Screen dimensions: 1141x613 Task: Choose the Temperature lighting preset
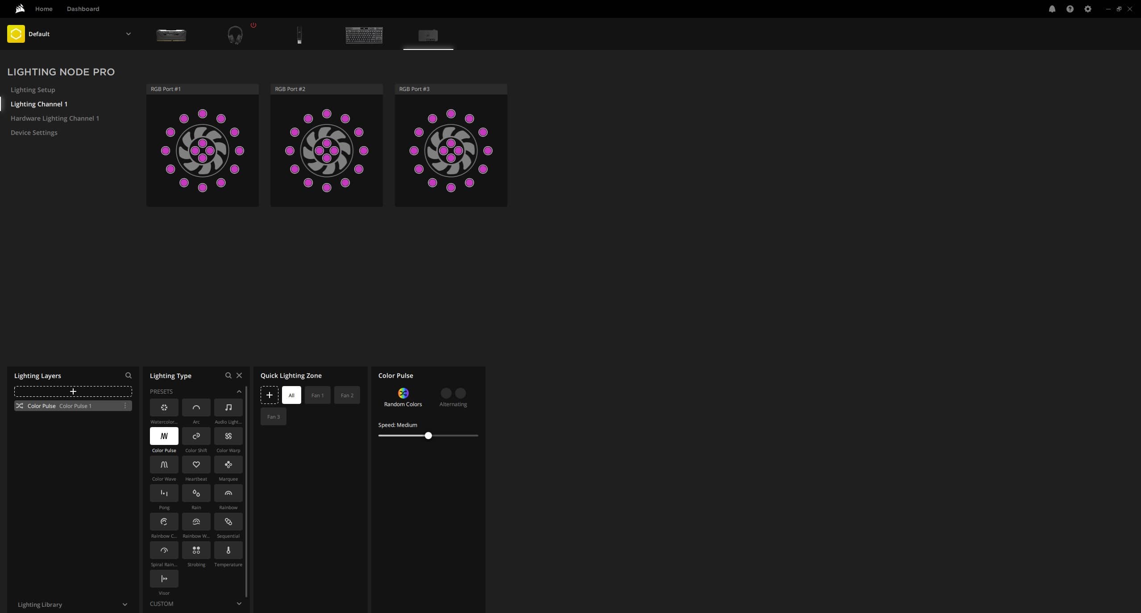click(x=228, y=550)
